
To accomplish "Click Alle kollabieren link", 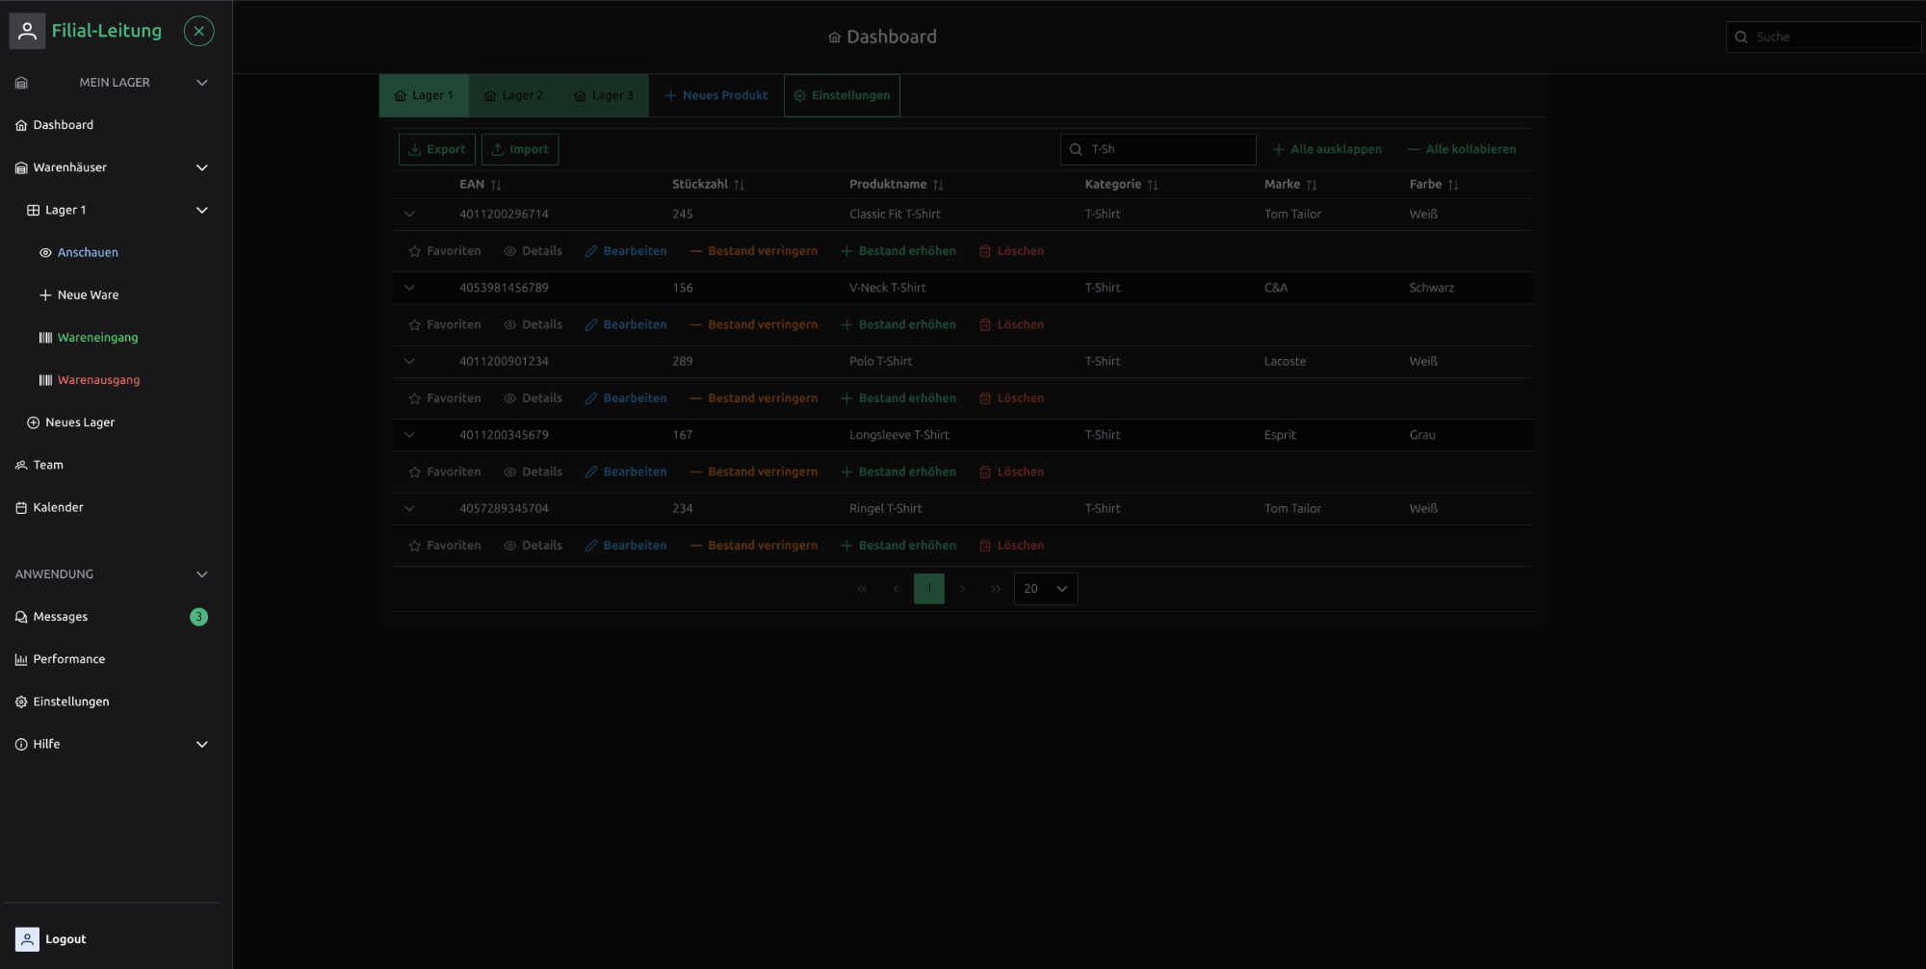I will coord(1461,149).
